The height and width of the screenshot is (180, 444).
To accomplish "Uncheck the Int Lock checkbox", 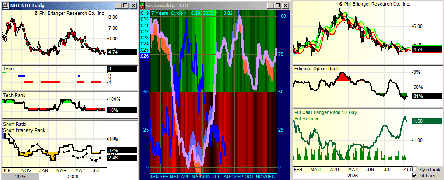I will [415, 176].
